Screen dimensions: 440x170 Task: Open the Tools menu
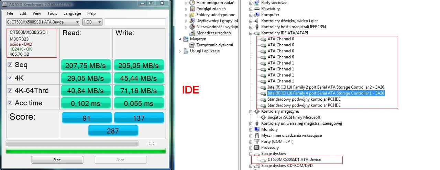52,13
